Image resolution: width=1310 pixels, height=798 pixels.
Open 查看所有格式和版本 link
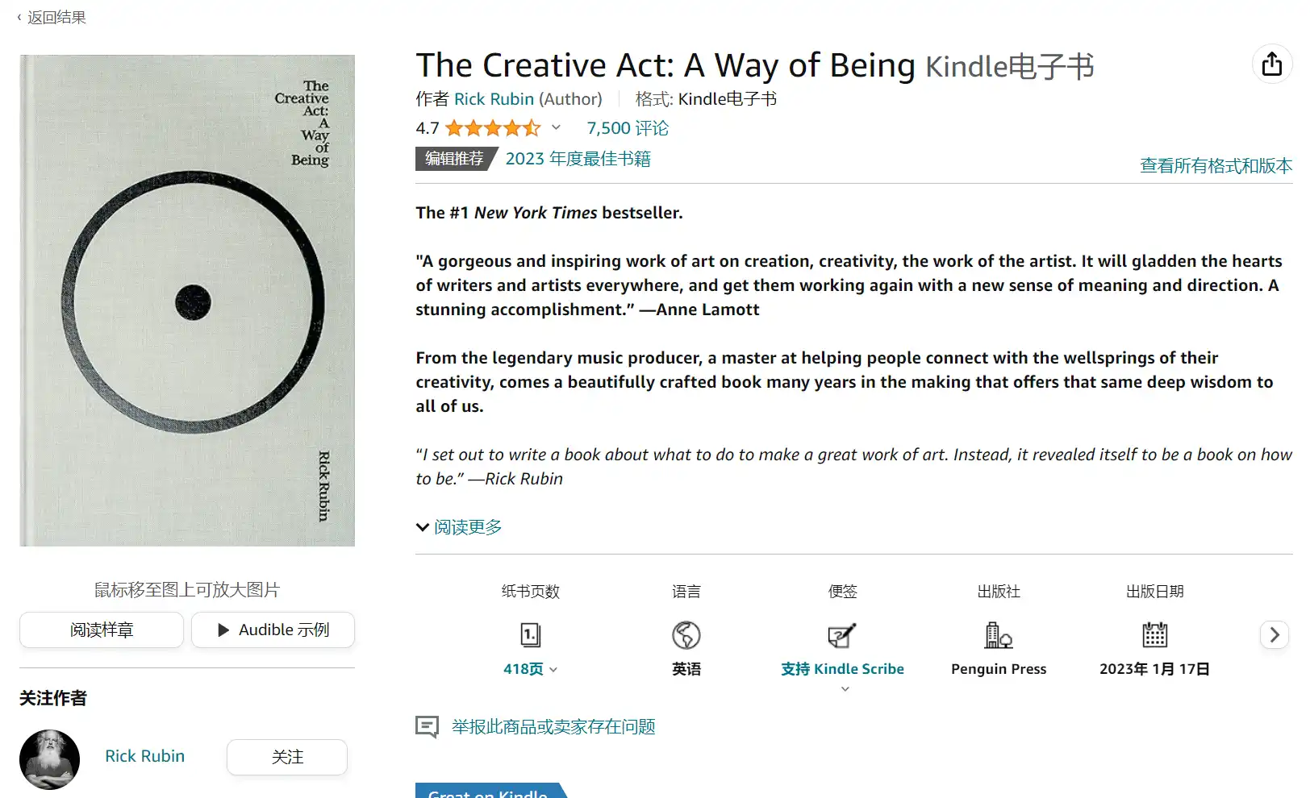1215,165
